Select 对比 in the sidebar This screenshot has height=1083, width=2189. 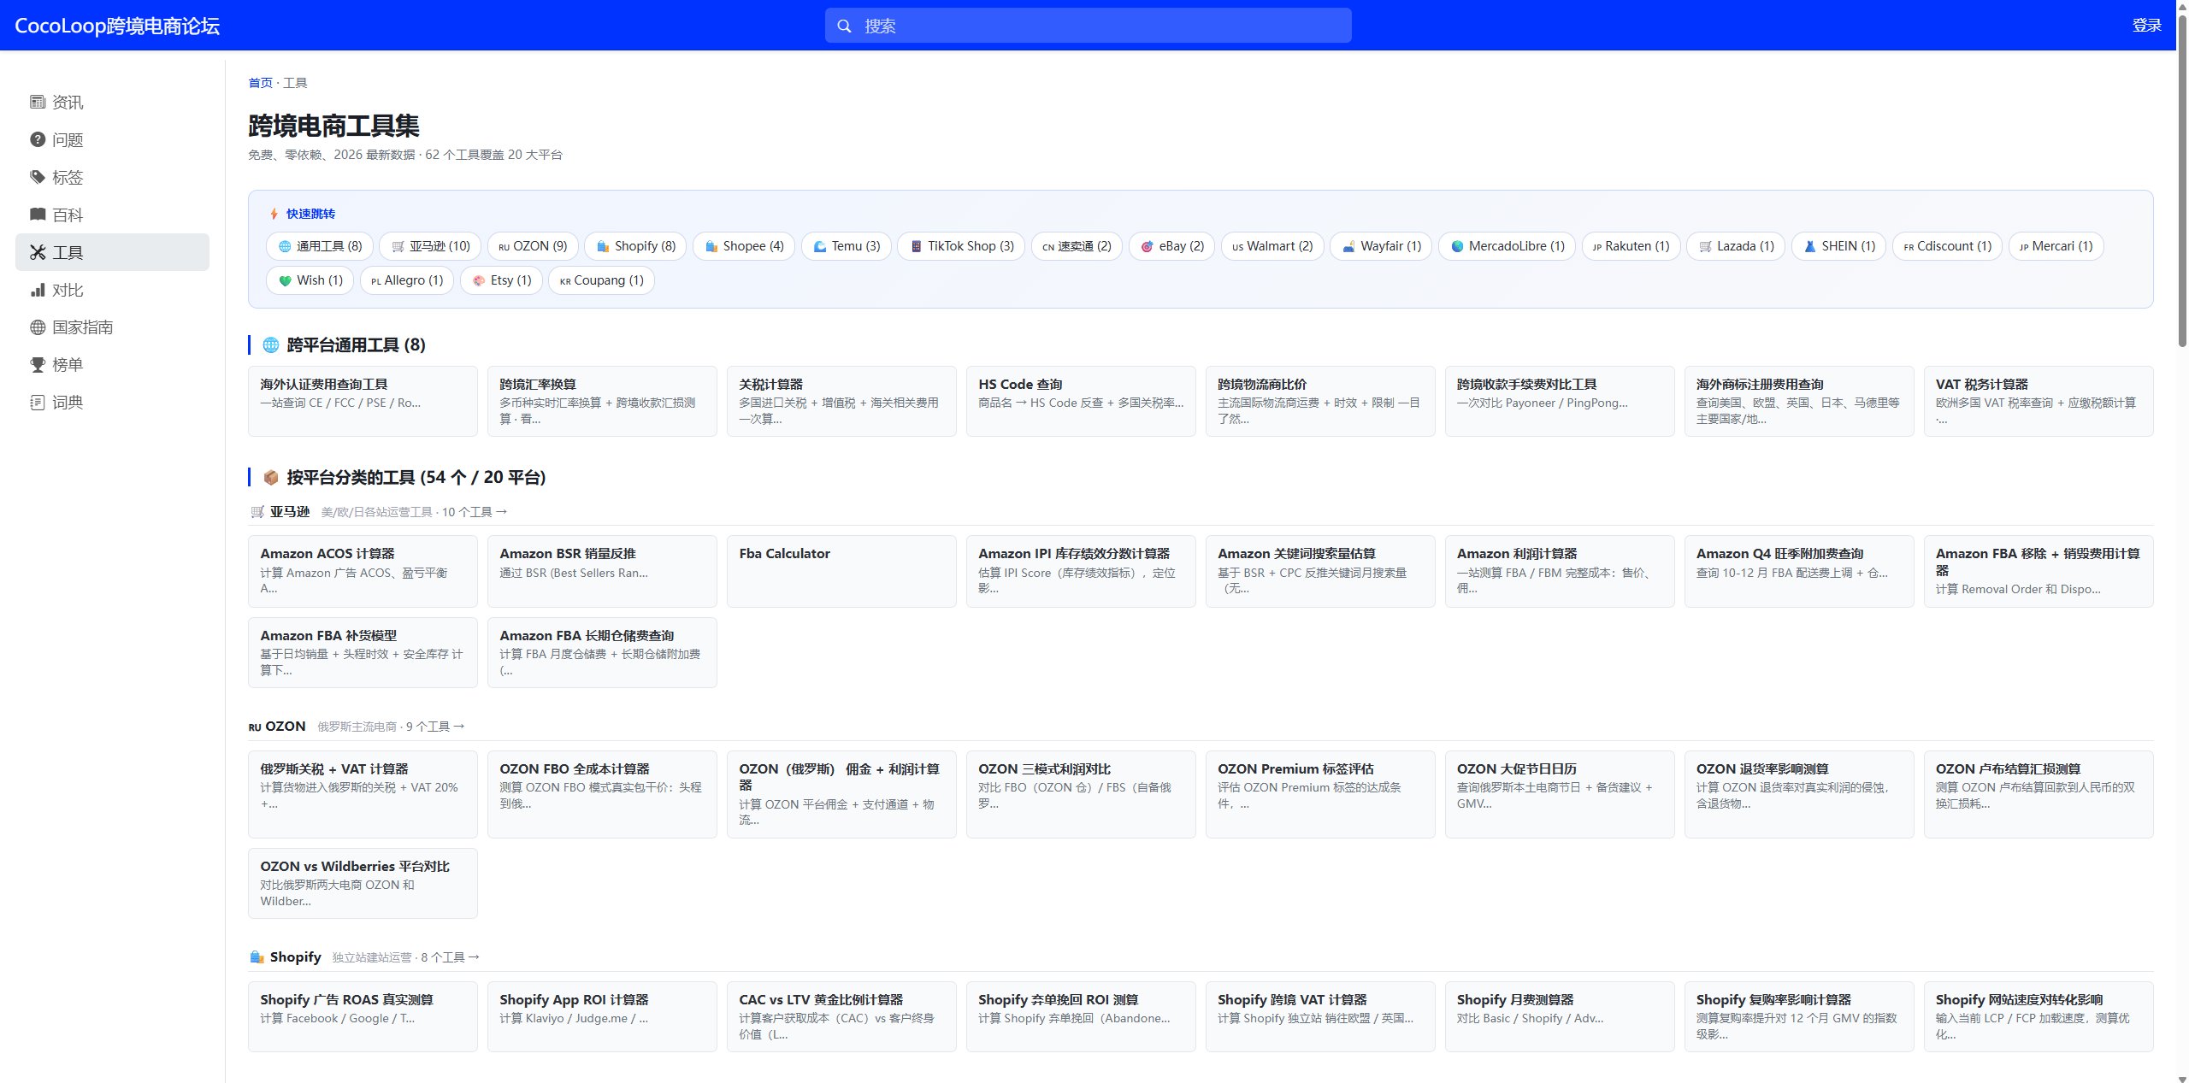pos(112,290)
